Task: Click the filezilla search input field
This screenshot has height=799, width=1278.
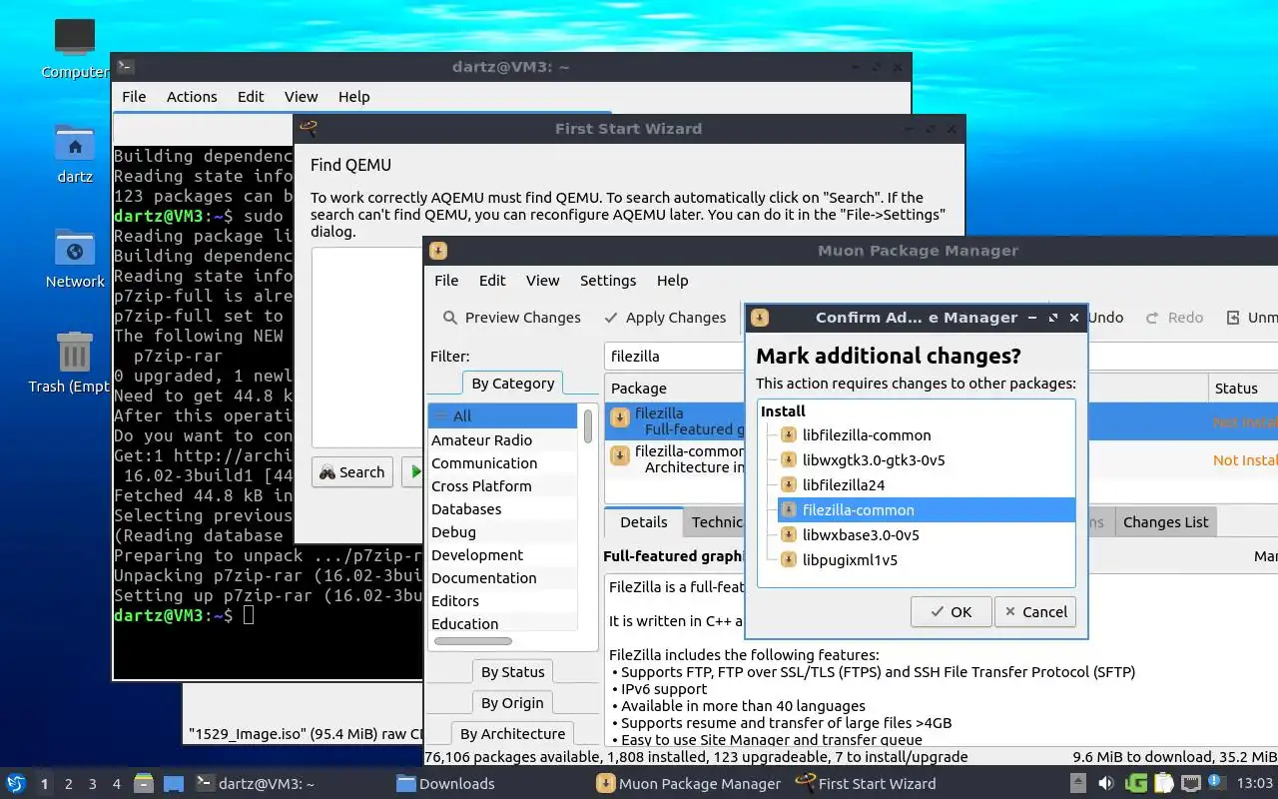Action: click(x=675, y=357)
